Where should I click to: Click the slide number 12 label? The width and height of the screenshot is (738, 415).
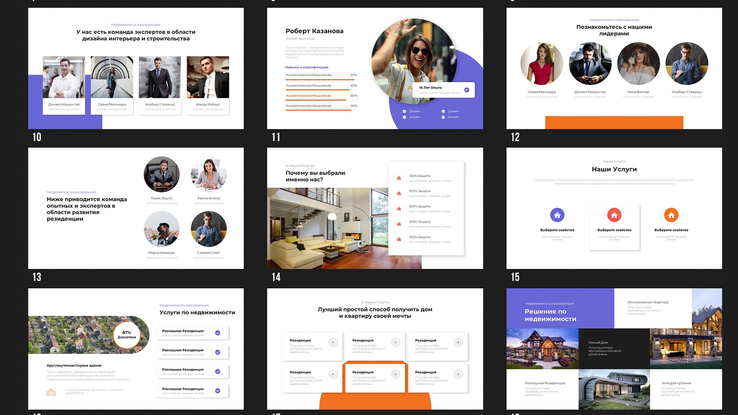[515, 137]
